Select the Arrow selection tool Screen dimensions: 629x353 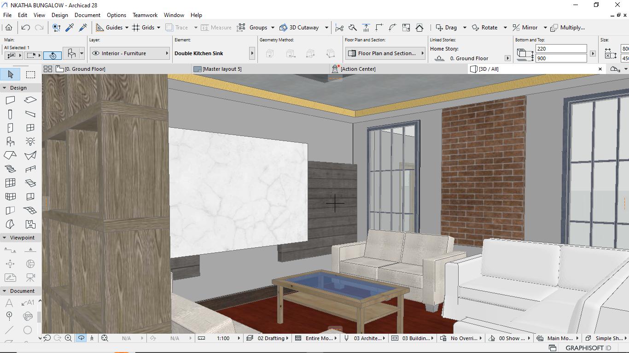pyautogui.click(x=11, y=74)
